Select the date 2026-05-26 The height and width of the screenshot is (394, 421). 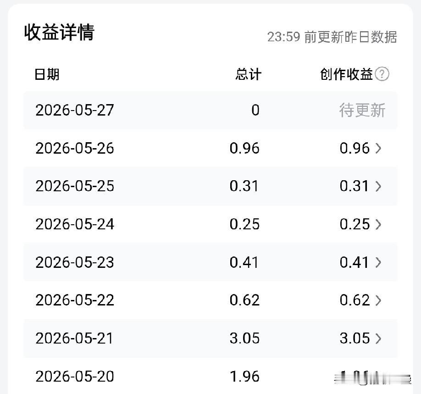click(x=75, y=148)
